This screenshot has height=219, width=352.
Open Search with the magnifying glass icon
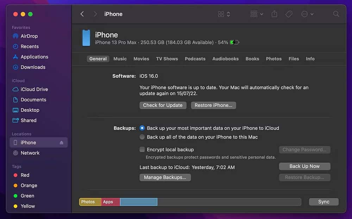pos(336,14)
